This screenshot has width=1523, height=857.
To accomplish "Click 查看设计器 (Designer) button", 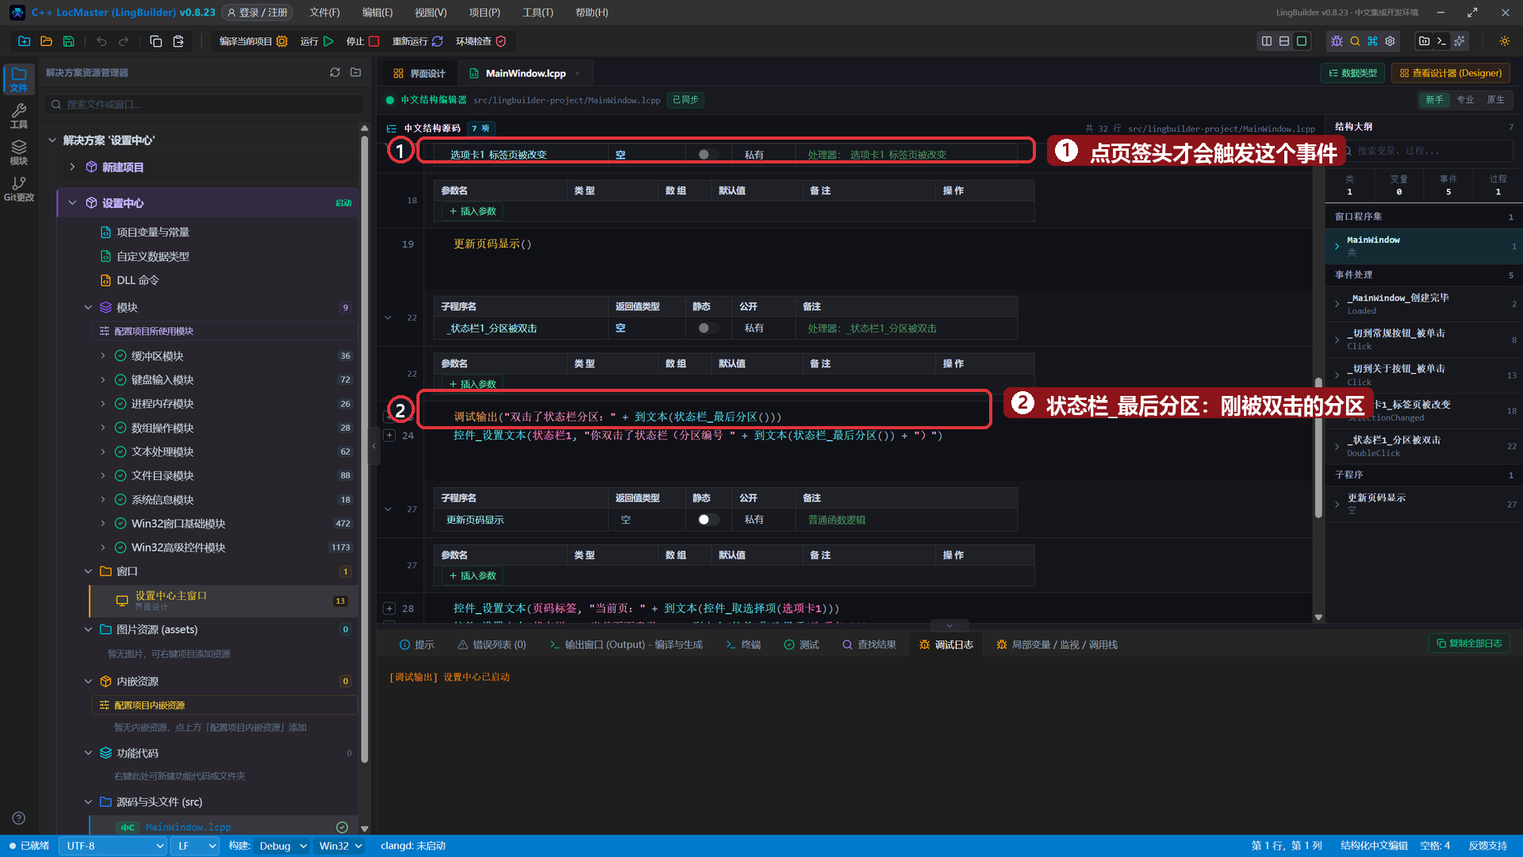I will point(1451,73).
